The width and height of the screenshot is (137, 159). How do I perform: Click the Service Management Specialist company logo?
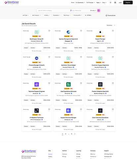(x=68, y=32)
